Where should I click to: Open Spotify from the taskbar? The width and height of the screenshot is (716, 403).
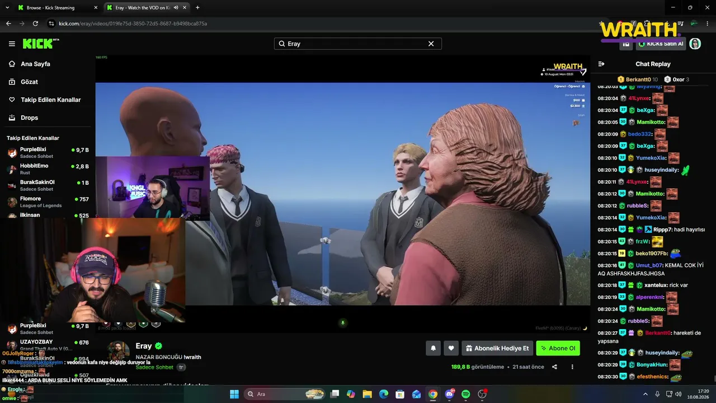coord(466,394)
